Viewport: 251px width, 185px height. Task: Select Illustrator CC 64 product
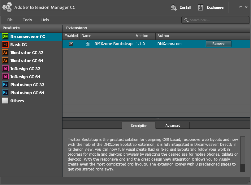tap(31, 61)
